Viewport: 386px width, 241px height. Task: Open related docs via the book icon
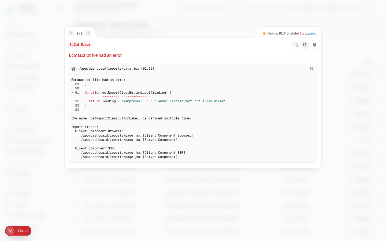click(x=305, y=45)
